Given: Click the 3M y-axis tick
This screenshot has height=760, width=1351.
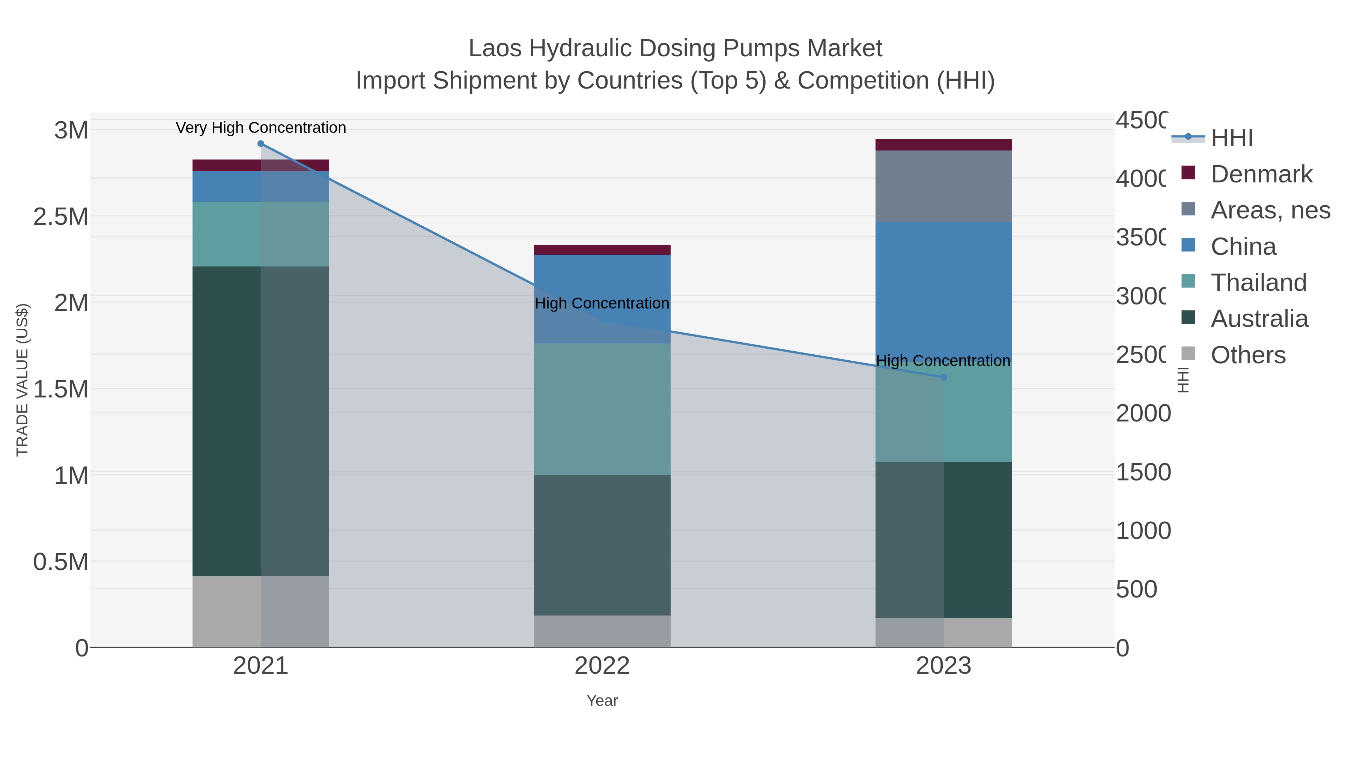Looking at the screenshot, I should 71,130.
